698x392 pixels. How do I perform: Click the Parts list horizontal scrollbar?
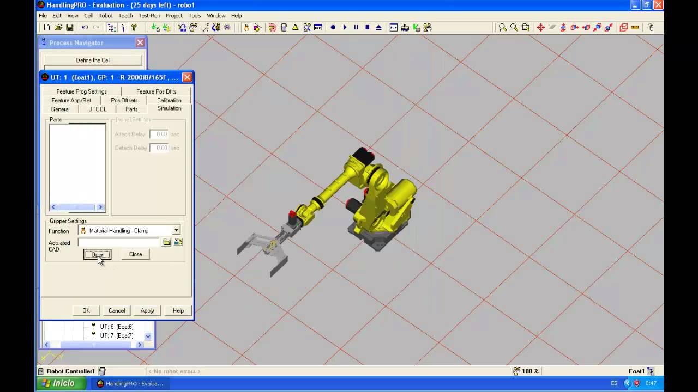point(76,207)
